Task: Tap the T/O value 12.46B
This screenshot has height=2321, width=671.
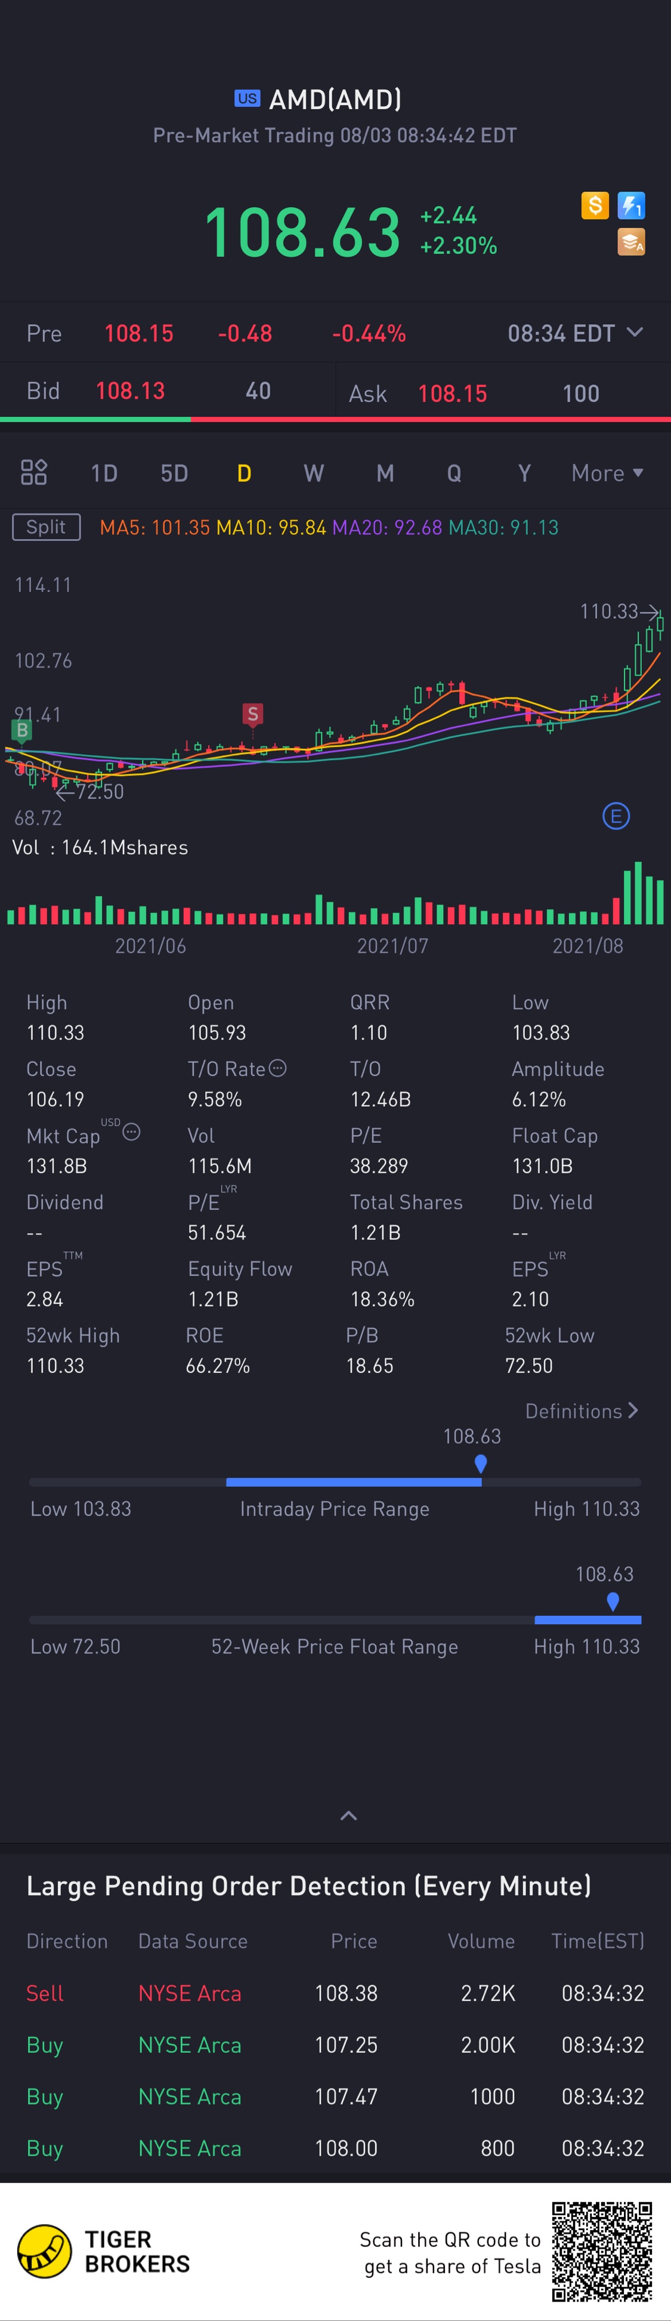Action: pyautogui.click(x=381, y=1098)
